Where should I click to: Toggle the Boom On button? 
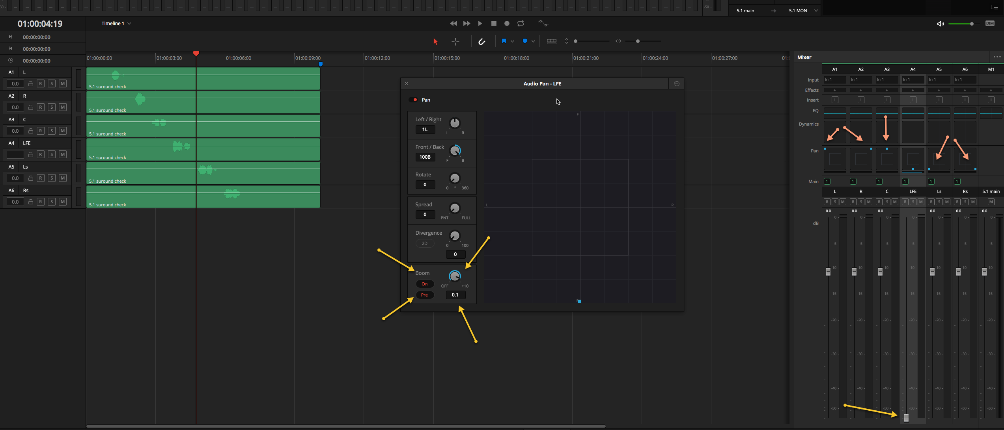425,284
